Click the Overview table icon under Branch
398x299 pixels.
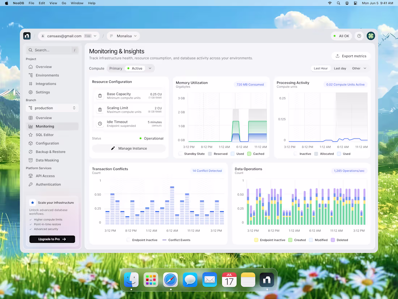30,118
